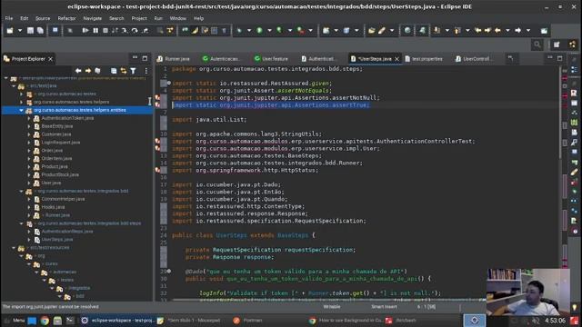Minimize the Project Explorer panel

pos(135,58)
